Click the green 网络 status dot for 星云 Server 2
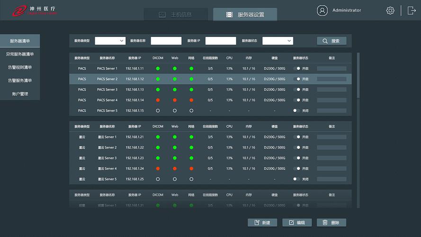421x237 pixels. (x=191, y=147)
